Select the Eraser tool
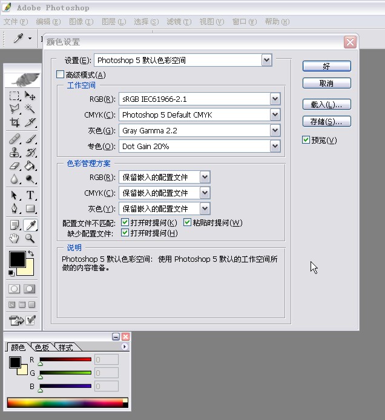This screenshot has height=420, width=385. pos(14,166)
